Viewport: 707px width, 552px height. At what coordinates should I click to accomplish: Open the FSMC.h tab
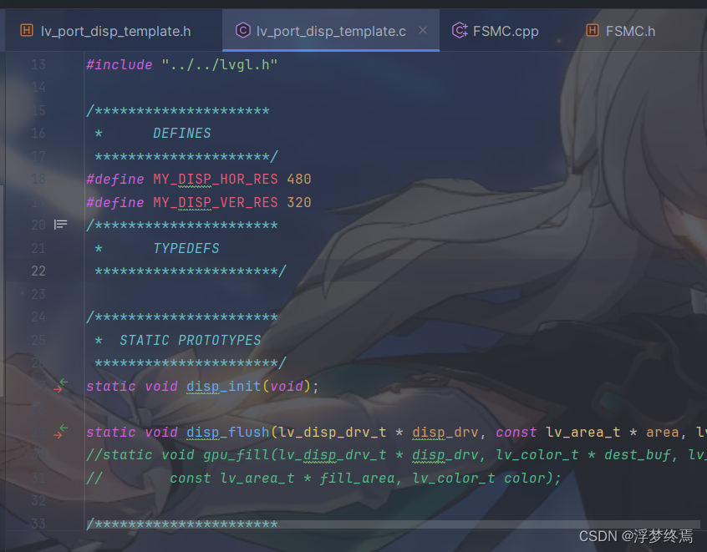pos(629,30)
